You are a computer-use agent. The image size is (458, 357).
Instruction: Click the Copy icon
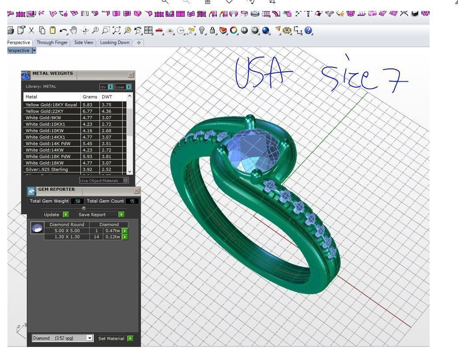click(42, 31)
